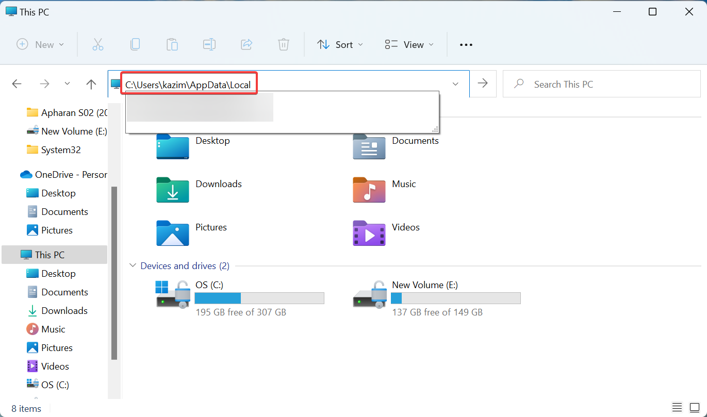Click the Cut scissors icon
The width and height of the screenshot is (707, 417).
98,45
